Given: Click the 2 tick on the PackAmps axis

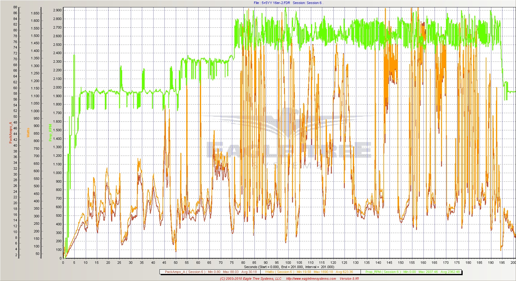Looking at the screenshot, I should coord(16,255).
